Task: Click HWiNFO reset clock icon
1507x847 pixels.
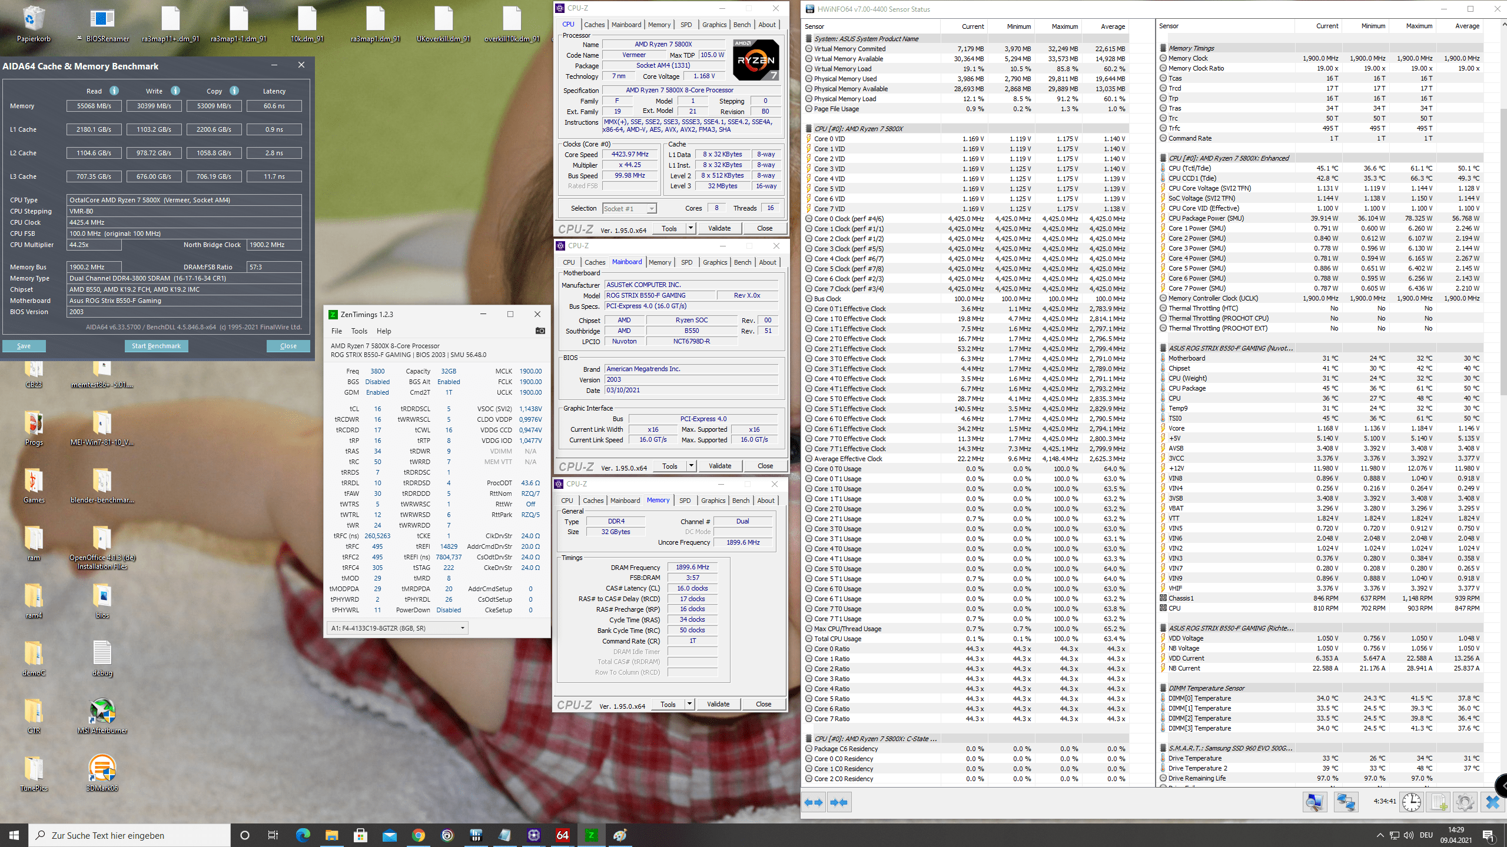Action: (x=1411, y=802)
